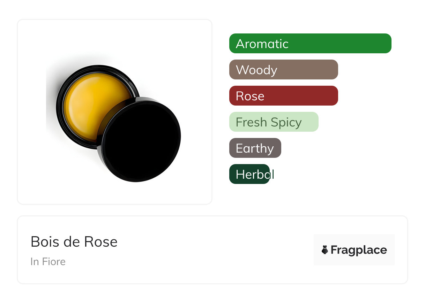Click the Fragplace wordmark text

[x=359, y=250]
